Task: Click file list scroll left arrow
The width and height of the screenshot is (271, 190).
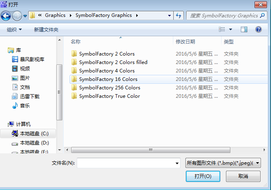Action: click(x=67, y=150)
